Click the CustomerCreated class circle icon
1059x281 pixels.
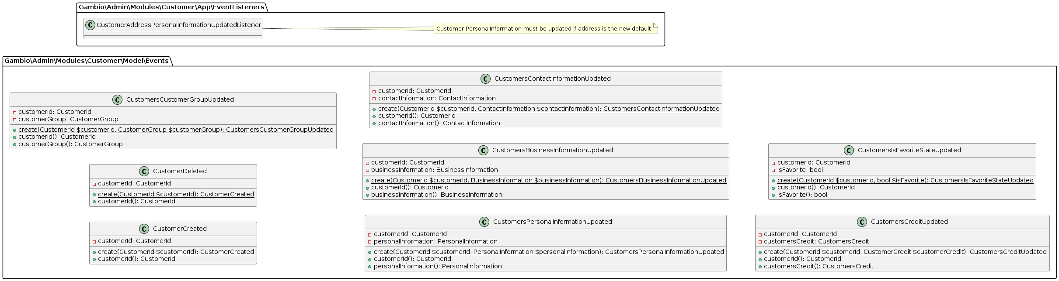(144, 229)
